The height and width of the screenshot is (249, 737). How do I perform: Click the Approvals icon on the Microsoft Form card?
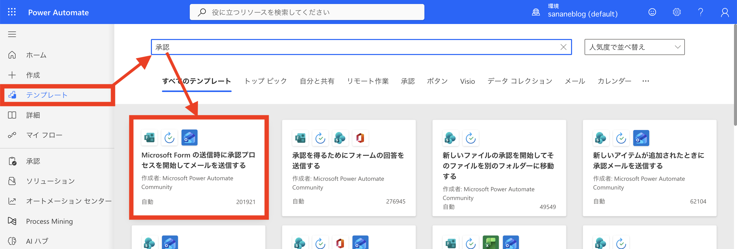tap(169, 138)
